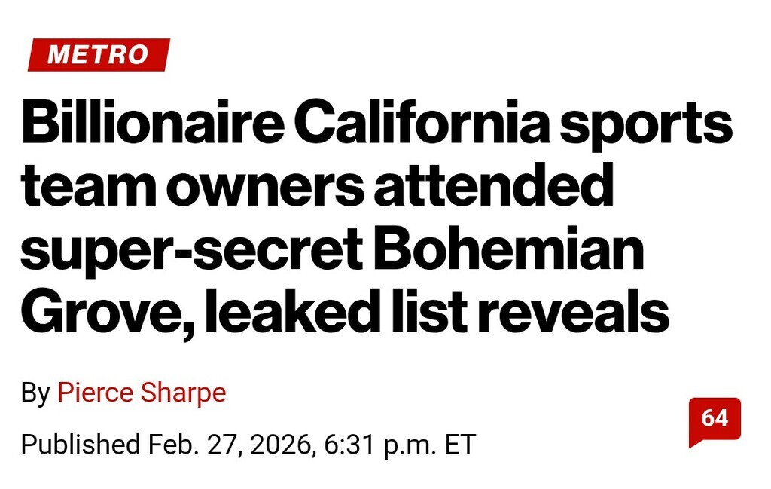Open the comments bubble showing 64
Image resolution: width=771 pixels, height=489 pixels.
[x=714, y=418]
